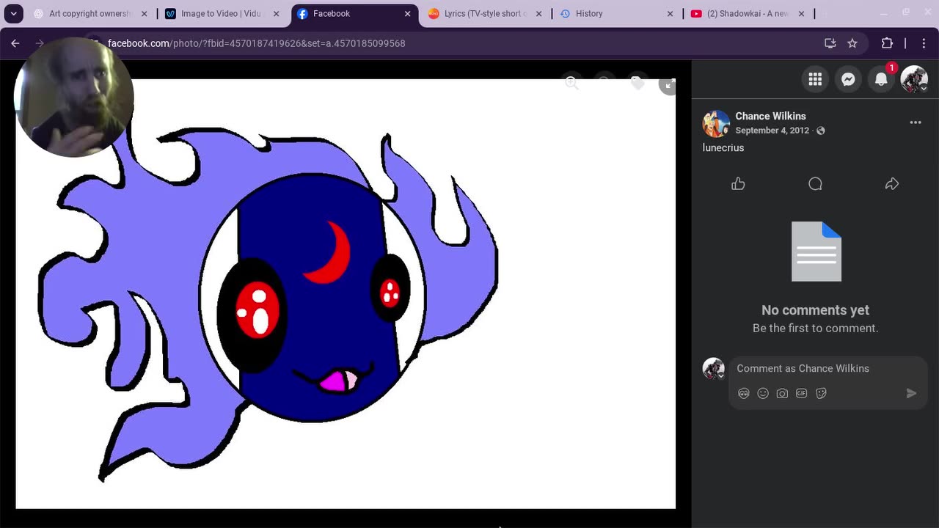Open the browser extensions puzzle icon
The height and width of the screenshot is (528, 939).
(887, 43)
